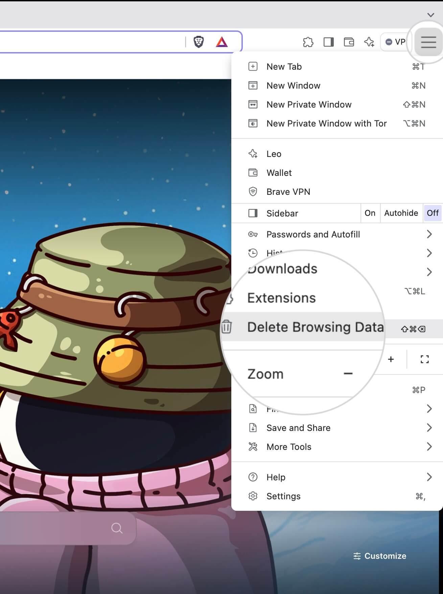This screenshot has height=594, width=443.
Task: Open Extensions from the menu
Action: 281,298
